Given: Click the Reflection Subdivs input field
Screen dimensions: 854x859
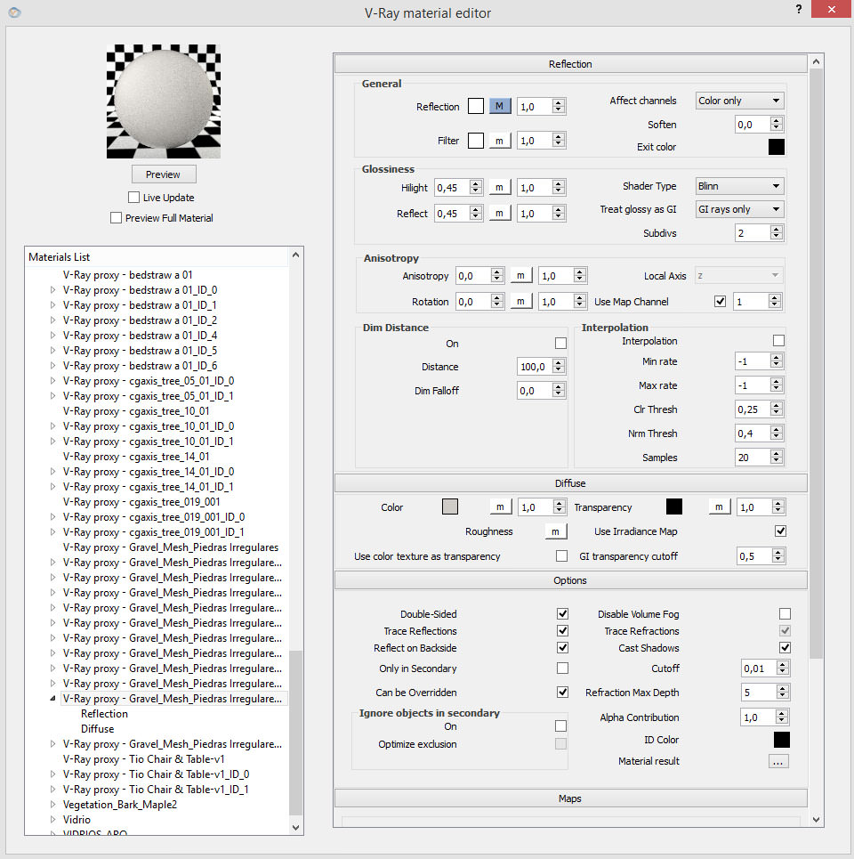Looking at the screenshot, I should (752, 233).
